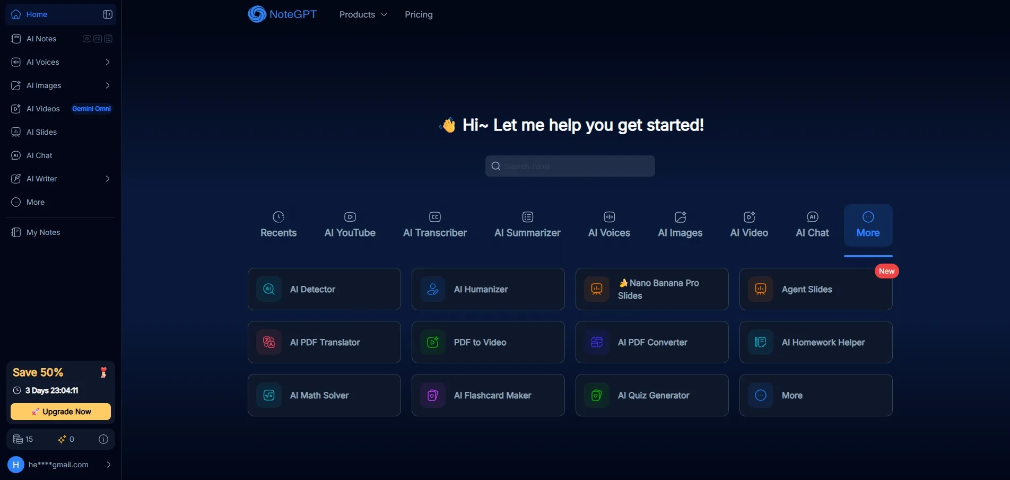Open My Notes in sidebar
Image resolution: width=1010 pixels, height=480 pixels.
click(60, 232)
